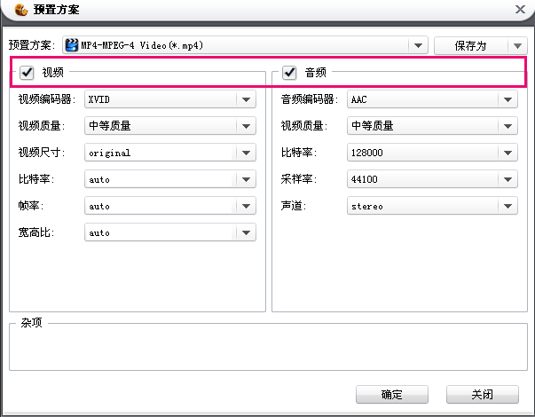Click the 视频编码器 label text

(x=47, y=99)
